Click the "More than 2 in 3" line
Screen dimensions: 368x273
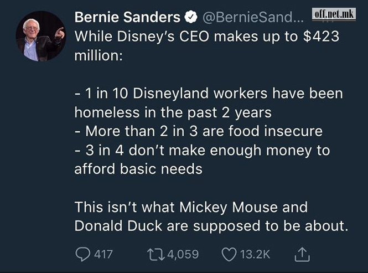point(198,131)
